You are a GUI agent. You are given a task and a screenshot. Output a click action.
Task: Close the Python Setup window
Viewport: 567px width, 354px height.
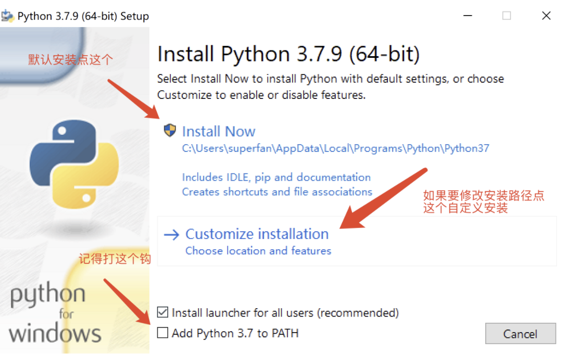click(546, 16)
